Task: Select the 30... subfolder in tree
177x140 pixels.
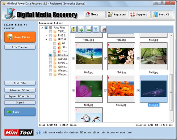Action: coord(65,47)
